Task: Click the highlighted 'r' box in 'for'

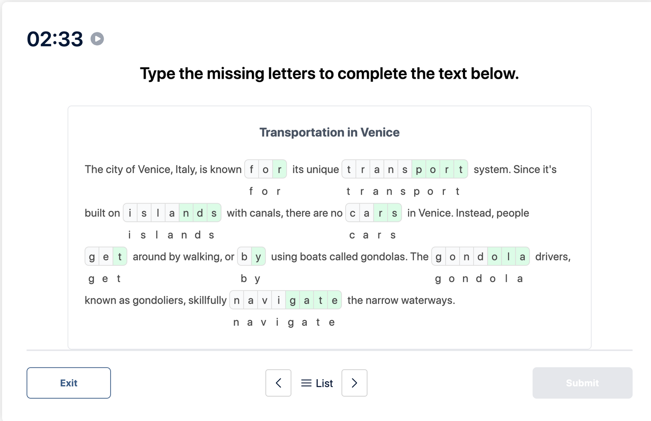Action: click(280, 169)
